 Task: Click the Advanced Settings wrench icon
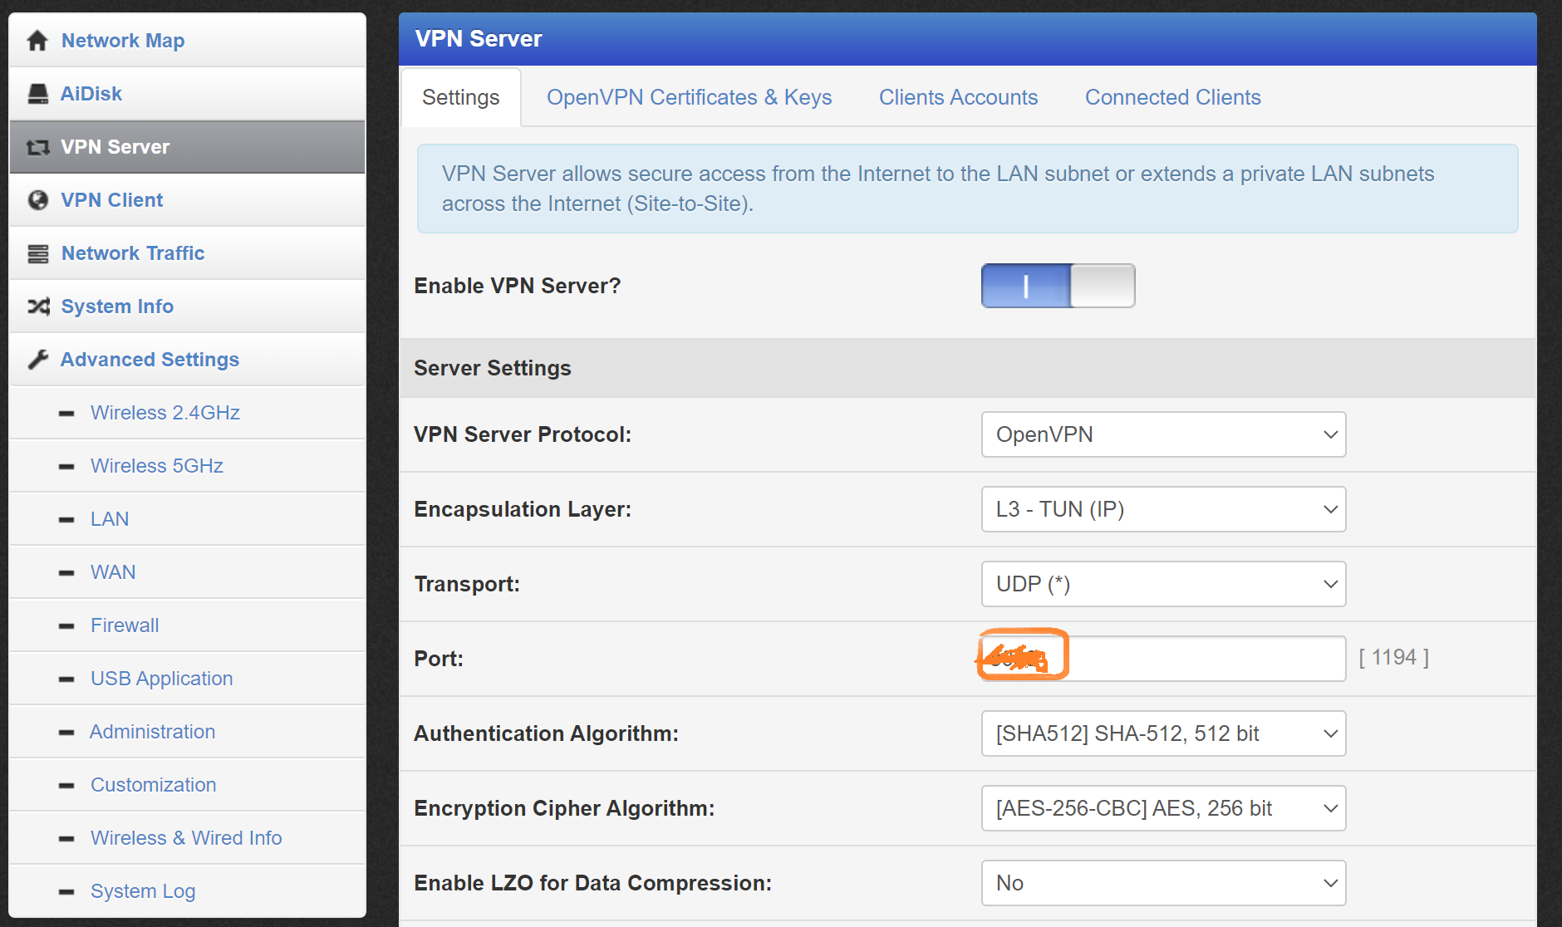(37, 360)
